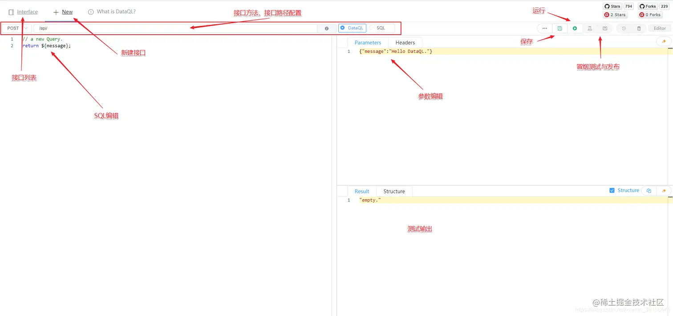Expand the POST method dropdown
Image resolution: width=673 pixels, height=316 pixels.
pyautogui.click(x=17, y=28)
